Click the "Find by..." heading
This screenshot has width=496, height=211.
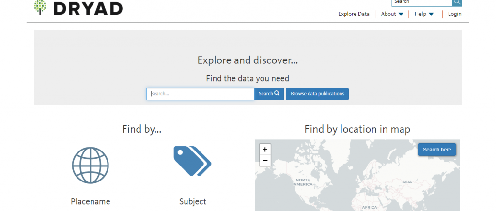[x=142, y=129]
